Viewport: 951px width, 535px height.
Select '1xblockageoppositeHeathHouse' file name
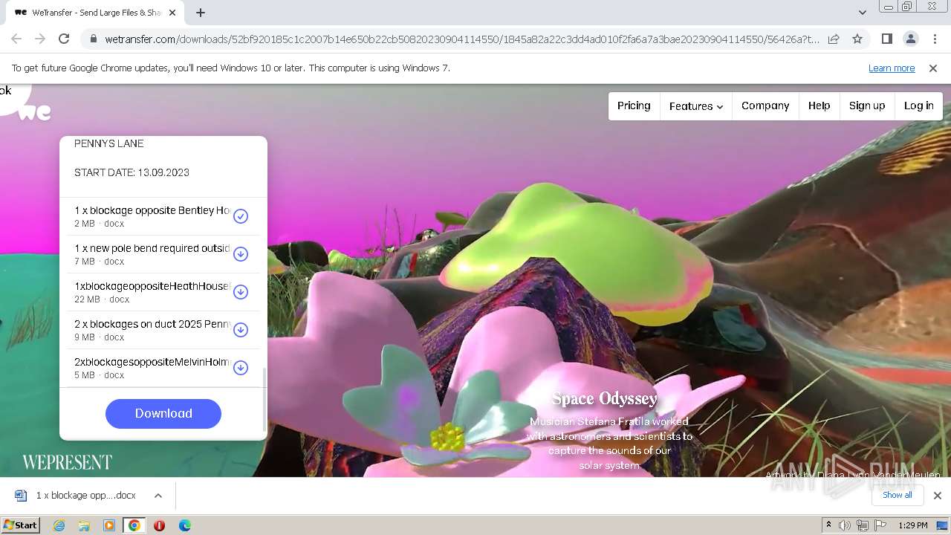pyautogui.click(x=152, y=286)
